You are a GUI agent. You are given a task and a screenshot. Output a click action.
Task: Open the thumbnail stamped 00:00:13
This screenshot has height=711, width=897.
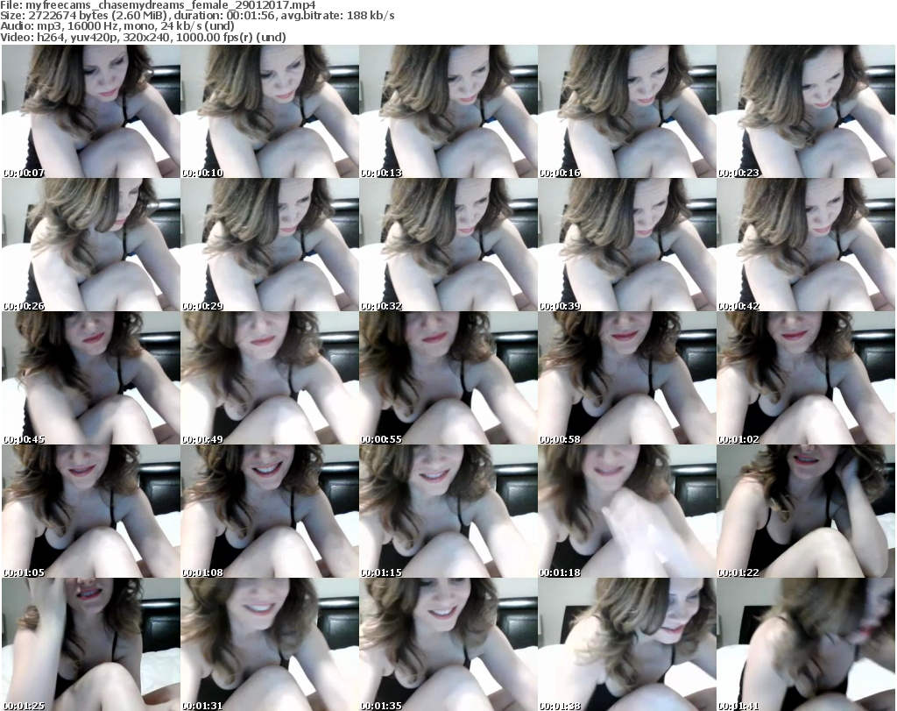tap(448, 111)
